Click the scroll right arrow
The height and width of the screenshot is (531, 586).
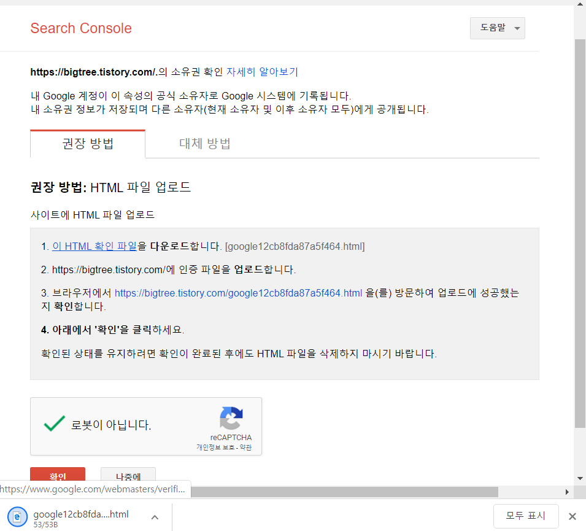tap(567, 492)
